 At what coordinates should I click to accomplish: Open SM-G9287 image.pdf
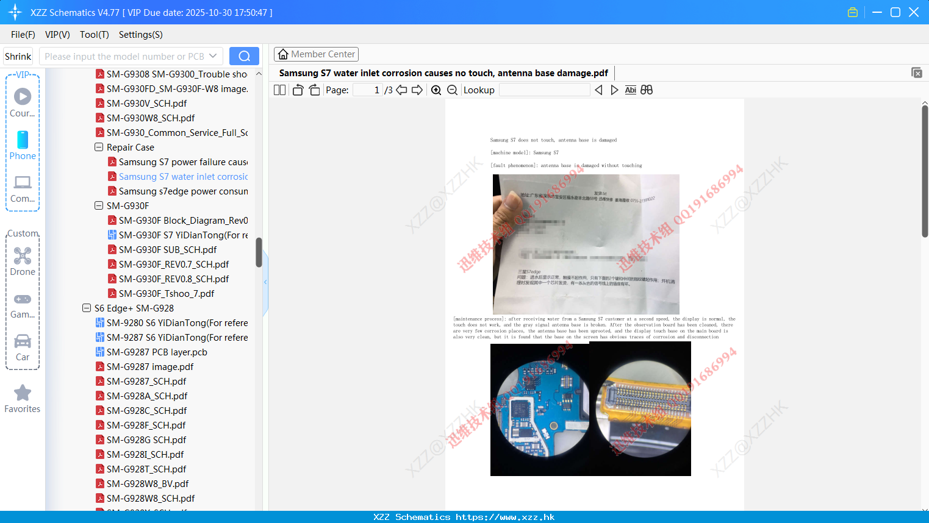coord(145,366)
